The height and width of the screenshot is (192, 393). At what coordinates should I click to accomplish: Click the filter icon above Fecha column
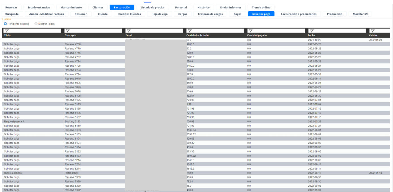tap(312, 30)
